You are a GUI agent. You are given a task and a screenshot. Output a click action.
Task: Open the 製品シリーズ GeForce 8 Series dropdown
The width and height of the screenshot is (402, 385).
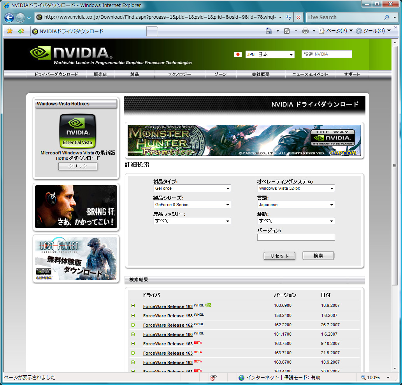(192, 205)
